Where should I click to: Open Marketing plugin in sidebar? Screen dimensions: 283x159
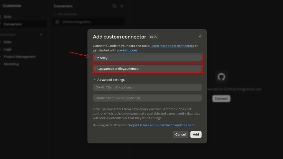pos(11,64)
